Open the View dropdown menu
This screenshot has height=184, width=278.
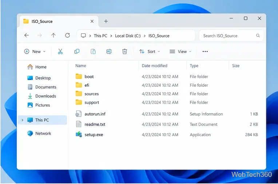pyautogui.click(x=180, y=51)
